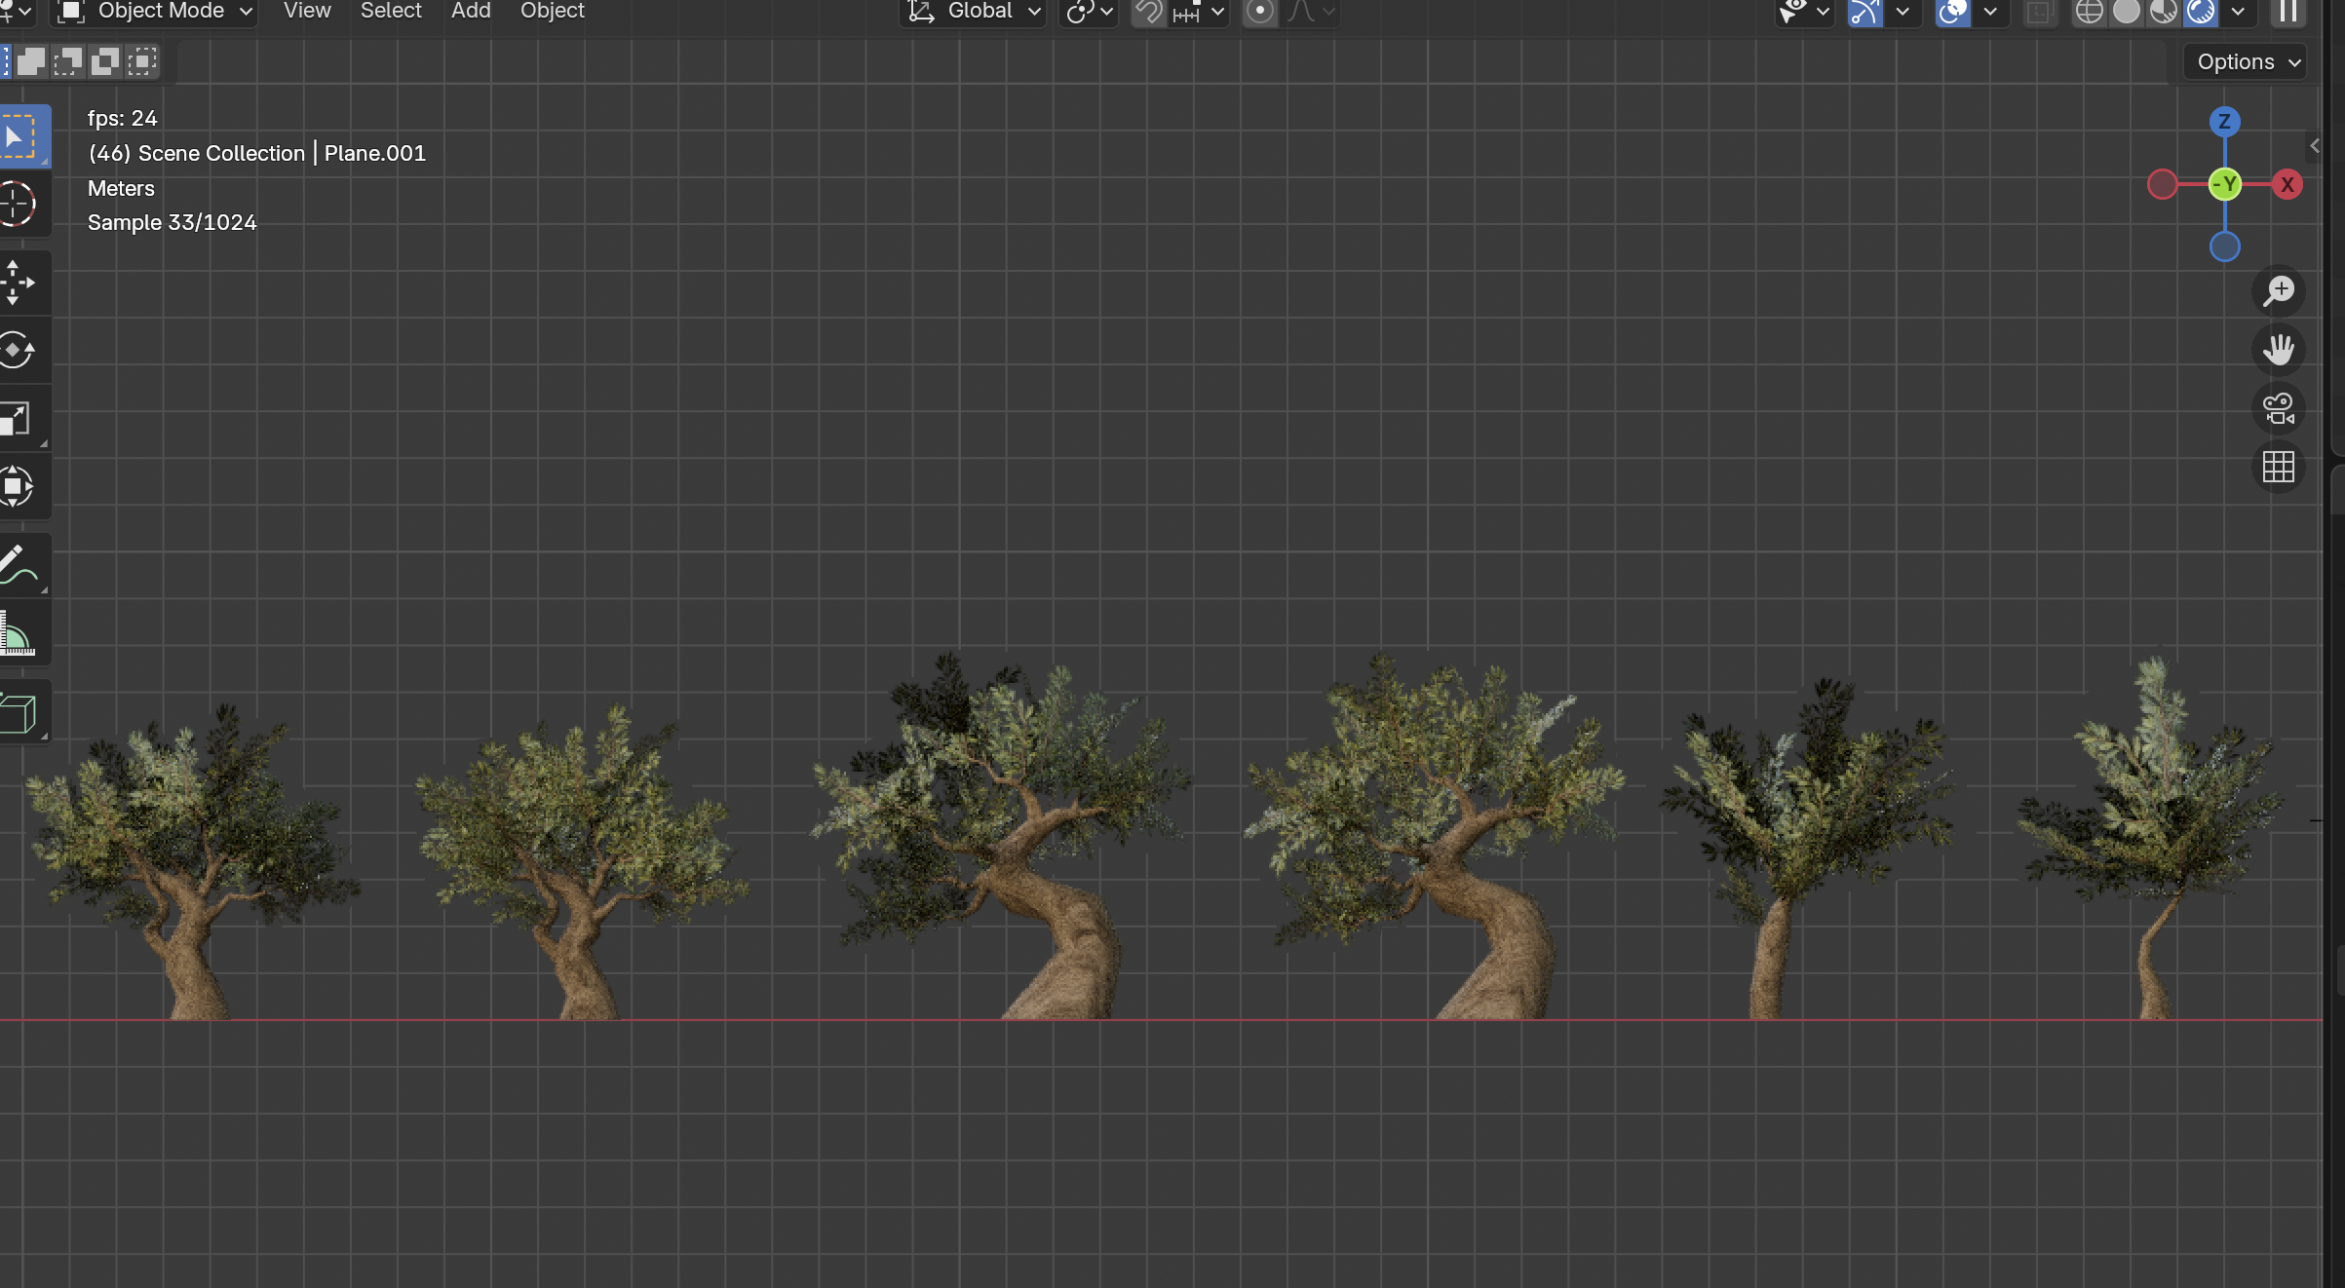2345x1288 pixels.
Task: Open Global transform orientation dropdown
Action: 975,12
